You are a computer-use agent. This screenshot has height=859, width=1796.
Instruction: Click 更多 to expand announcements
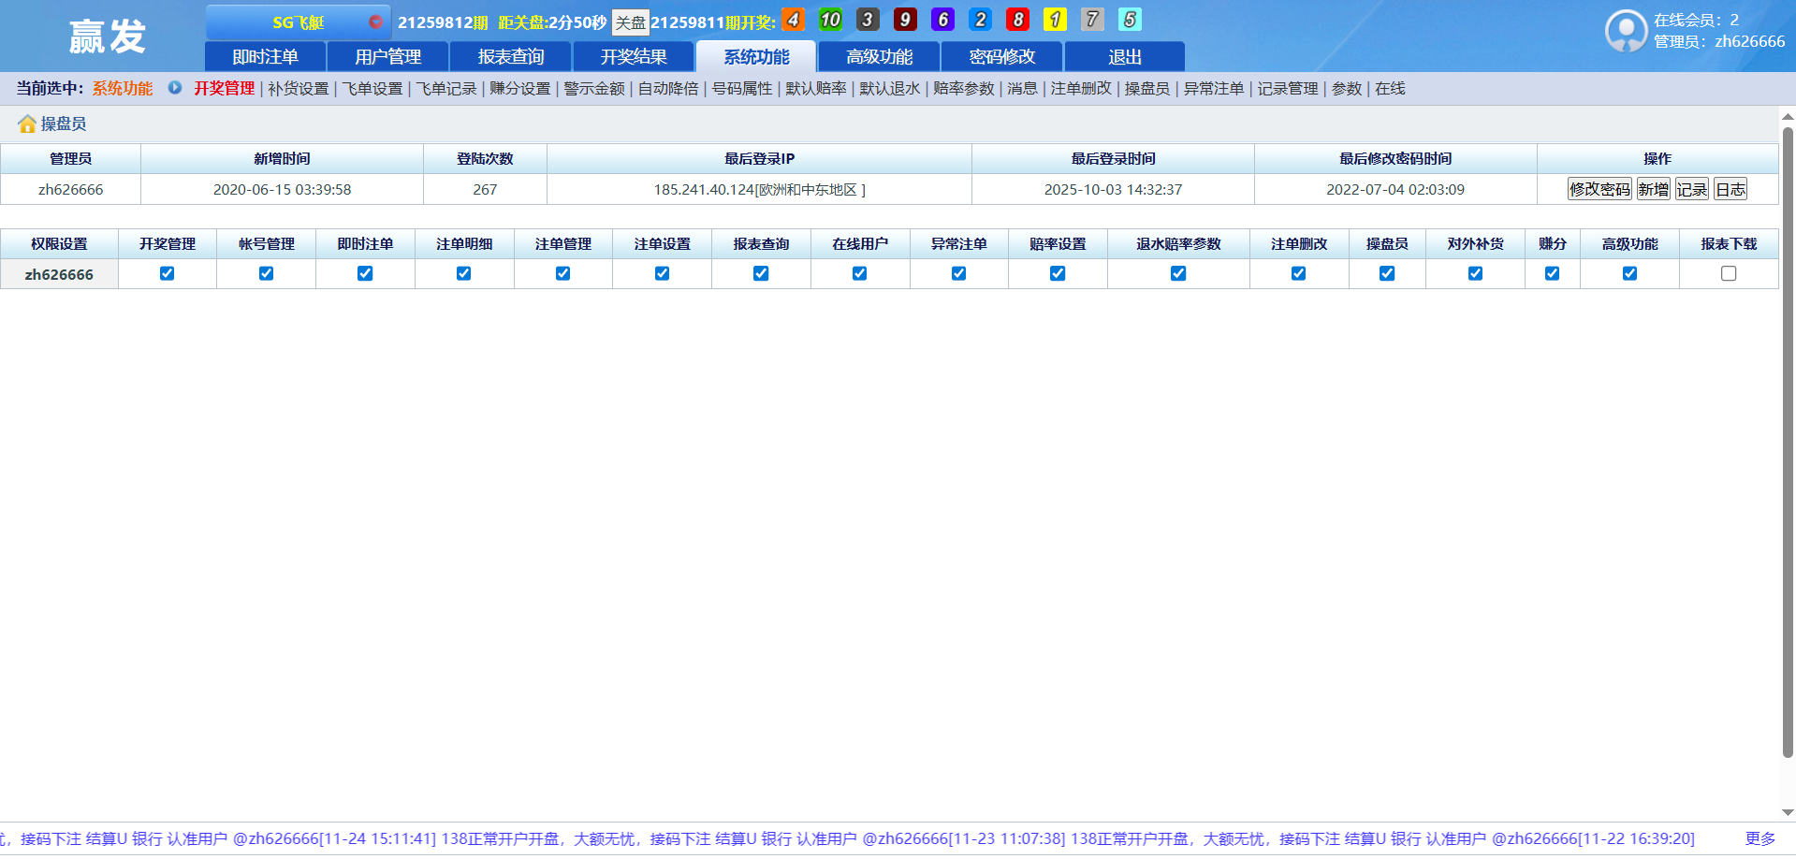tap(1759, 838)
